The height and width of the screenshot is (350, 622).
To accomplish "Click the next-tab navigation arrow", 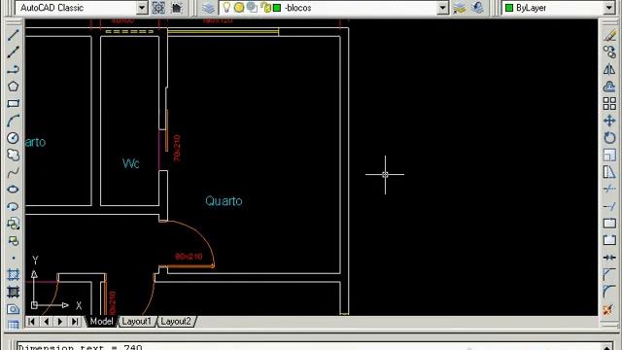I will (60, 322).
